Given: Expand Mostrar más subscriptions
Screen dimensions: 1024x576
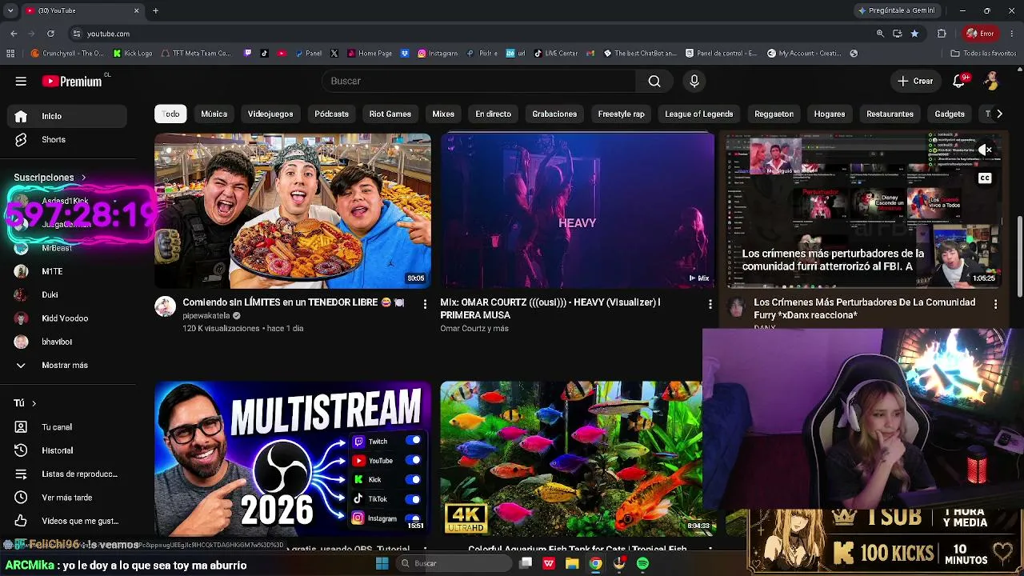Looking at the screenshot, I should tap(67, 365).
